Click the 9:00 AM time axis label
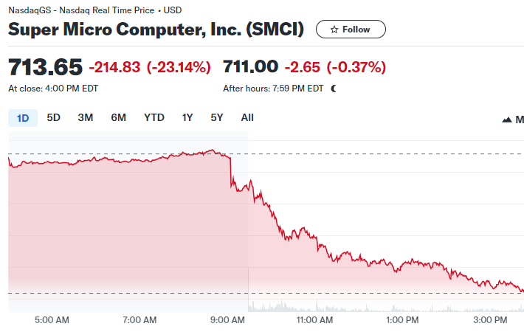 pyautogui.click(x=227, y=320)
